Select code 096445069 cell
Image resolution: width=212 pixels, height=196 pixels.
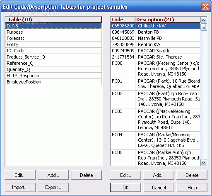coord(123,32)
